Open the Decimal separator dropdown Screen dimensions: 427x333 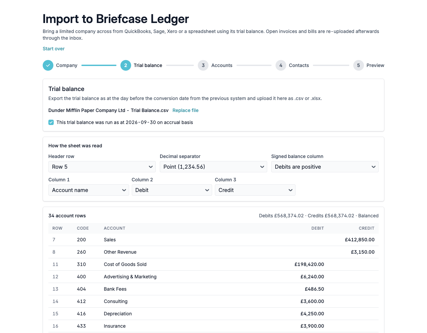pos(213,167)
